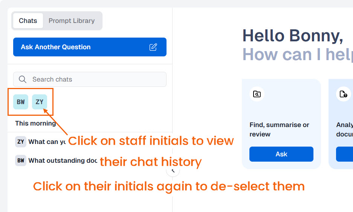Click the BW avatar beside What outstanding chat
353x212 pixels.
pos(21,161)
